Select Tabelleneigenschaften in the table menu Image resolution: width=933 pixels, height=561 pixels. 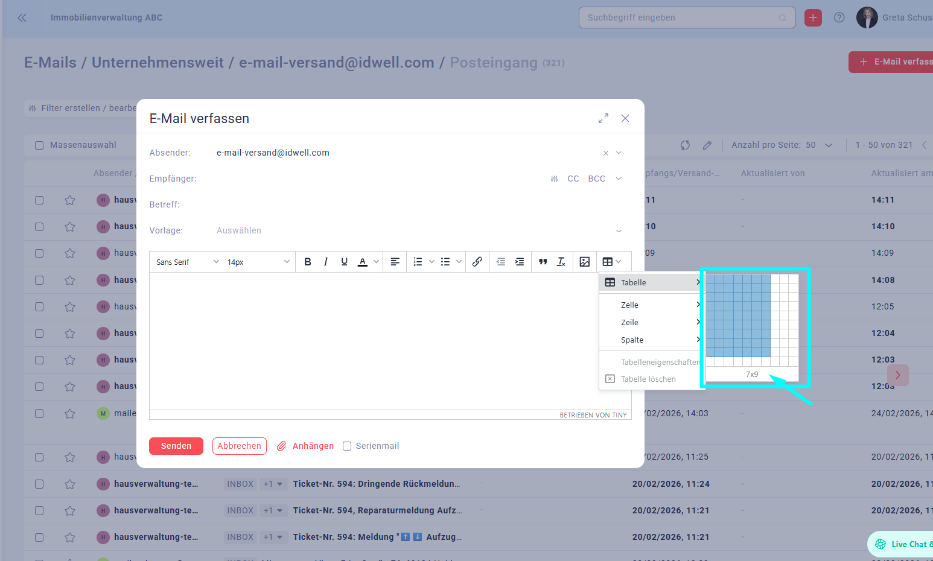[x=652, y=362]
